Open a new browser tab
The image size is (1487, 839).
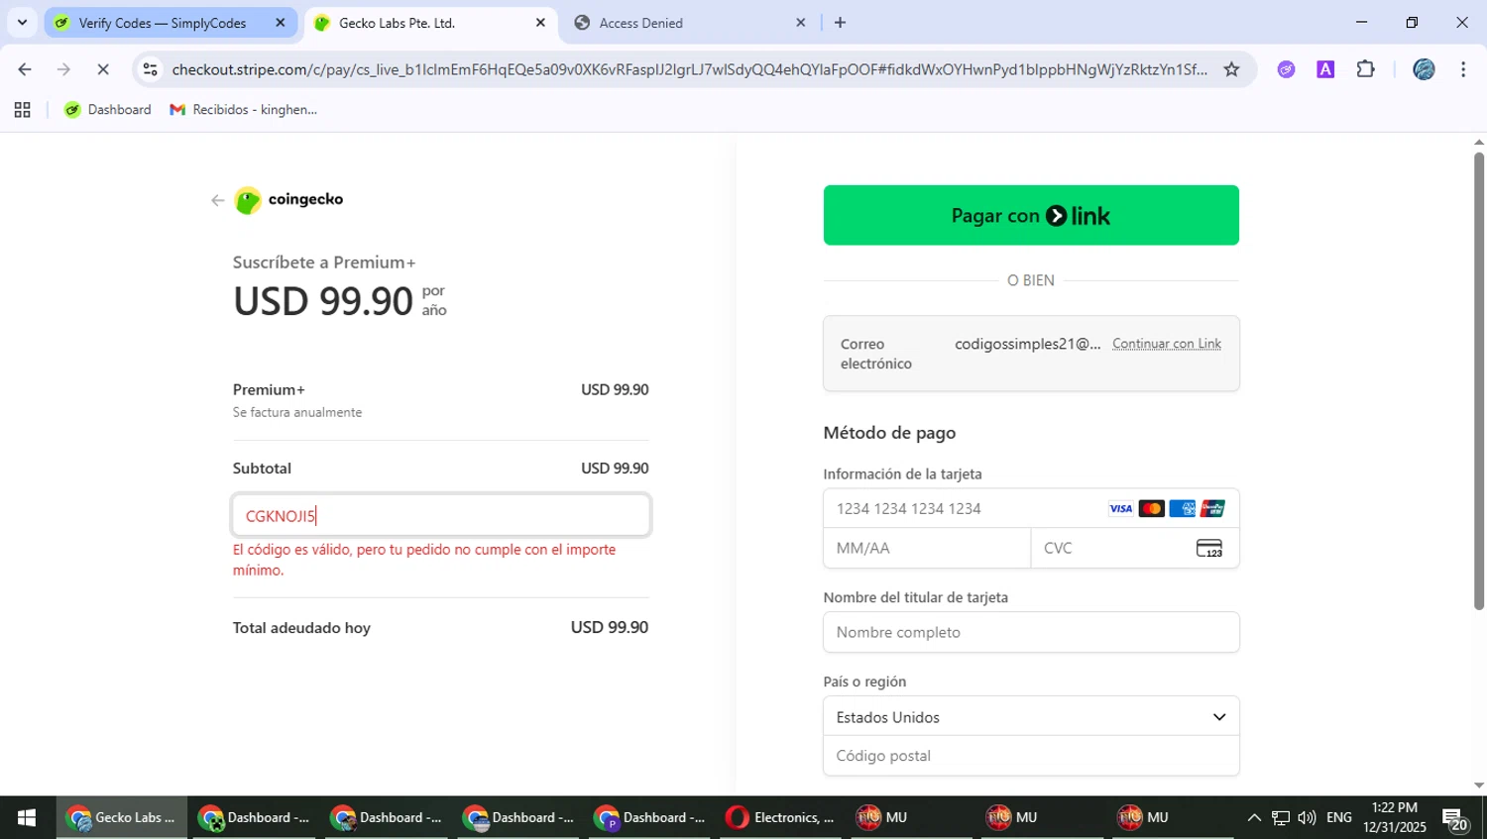[841, 23]
